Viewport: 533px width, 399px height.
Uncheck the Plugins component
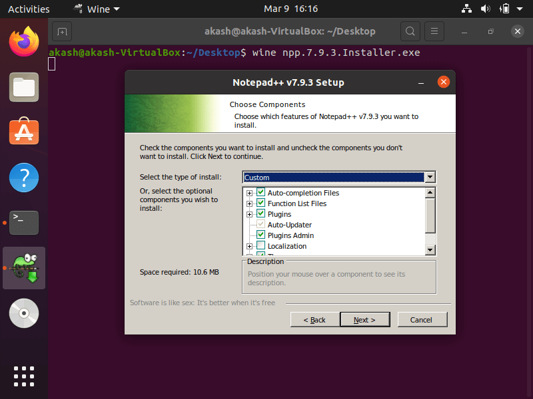(261, 213)
